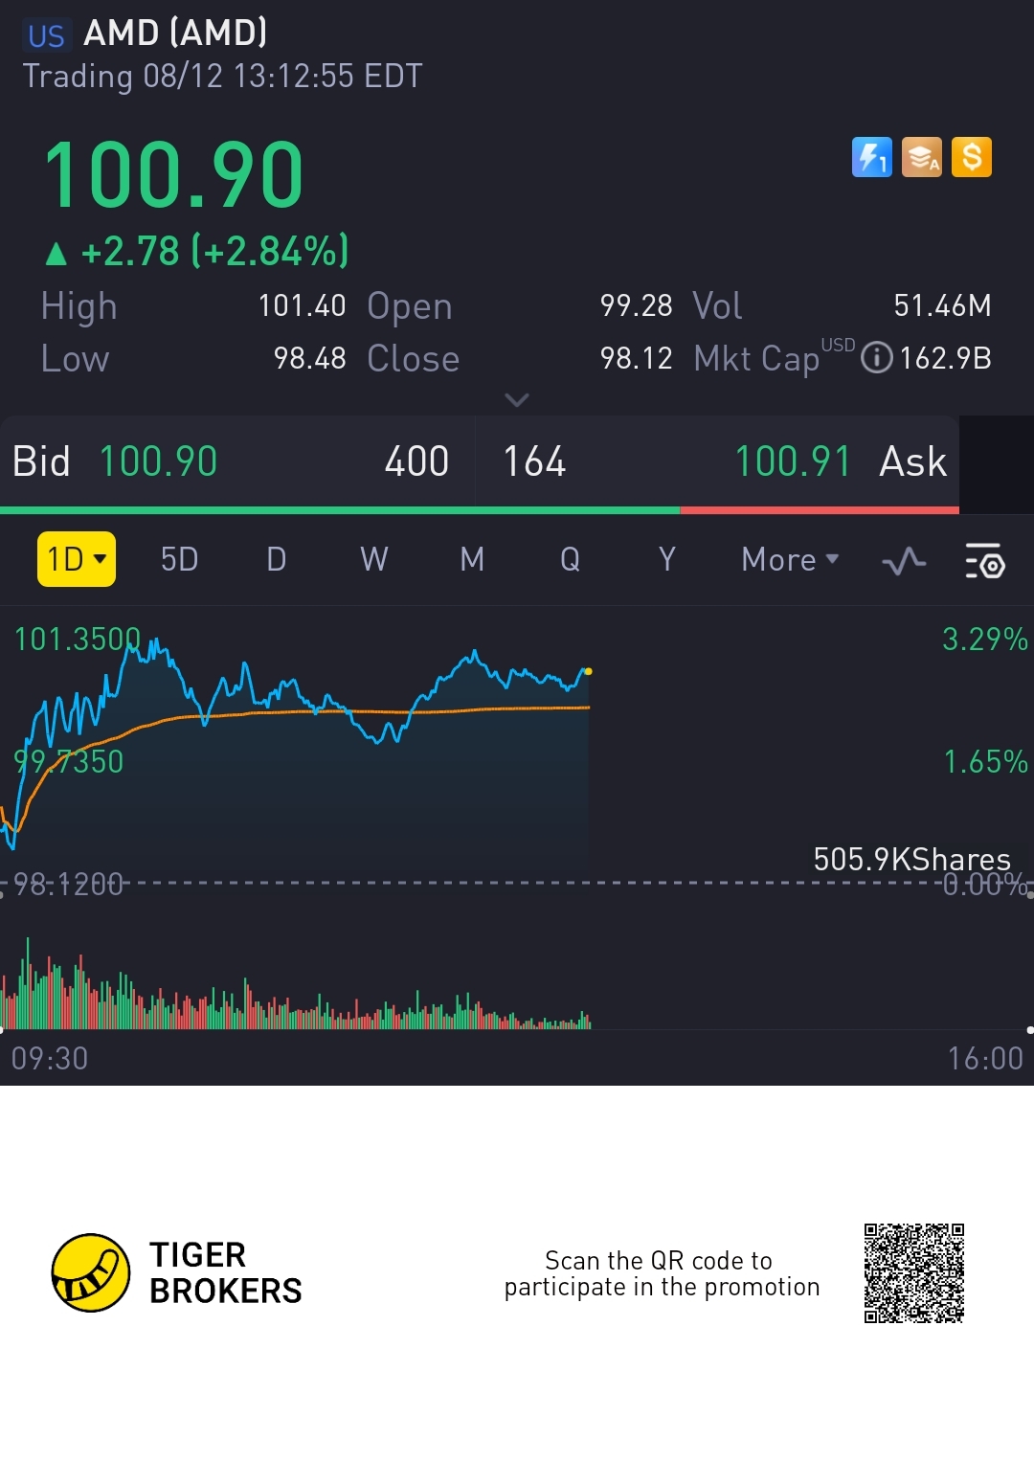The image size is (1034, 1461).
Task: Tap the chart indicator wave icon
Action: point(904,560)
